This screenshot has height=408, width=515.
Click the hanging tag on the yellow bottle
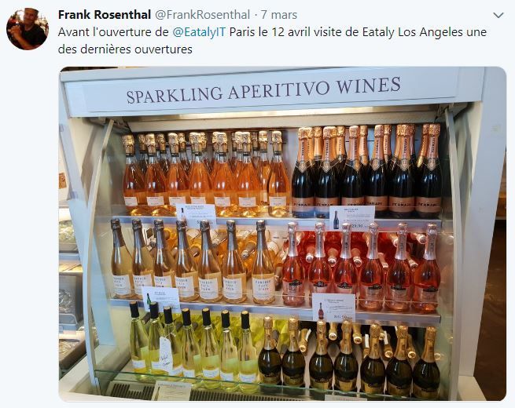166,355
